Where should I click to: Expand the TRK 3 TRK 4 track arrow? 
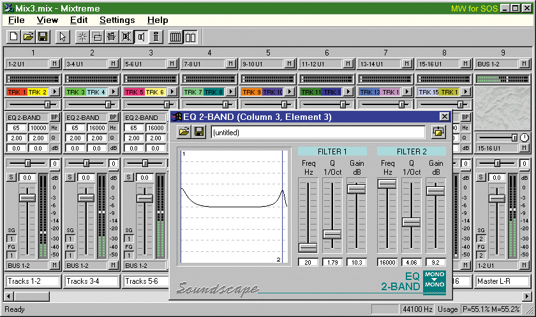tap(113, 92)
